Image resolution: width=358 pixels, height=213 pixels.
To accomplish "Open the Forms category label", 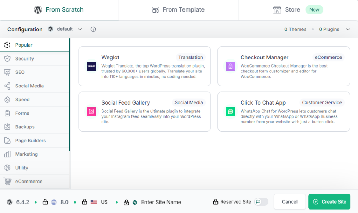I will pyautogui.click(x=22, y=113).
